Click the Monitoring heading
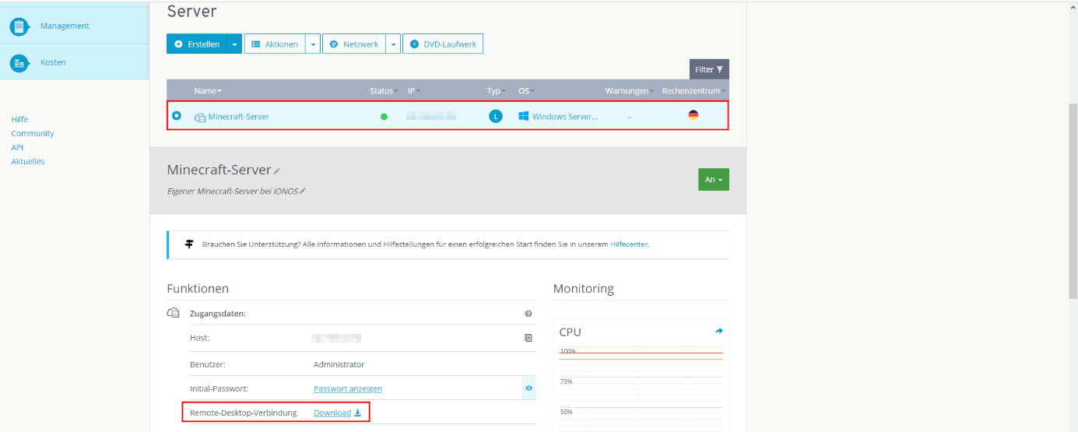Screen dimensions: 1078x432 pos(584,289)
